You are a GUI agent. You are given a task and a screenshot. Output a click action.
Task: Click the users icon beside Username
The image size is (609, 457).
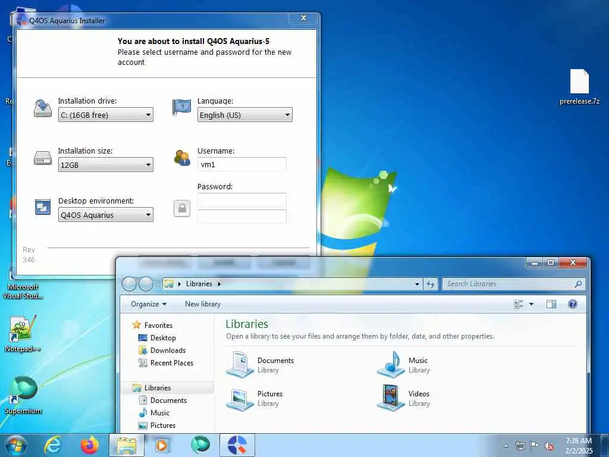pyautogui.click(x=182, y=158)
